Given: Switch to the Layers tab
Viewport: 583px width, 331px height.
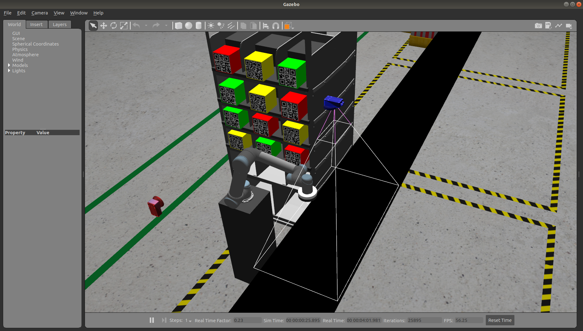Looking at the screenshot, I should click(x=60, y=25).
